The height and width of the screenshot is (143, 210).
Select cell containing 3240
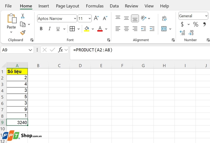pyautogui.click(x=17, y=122)
